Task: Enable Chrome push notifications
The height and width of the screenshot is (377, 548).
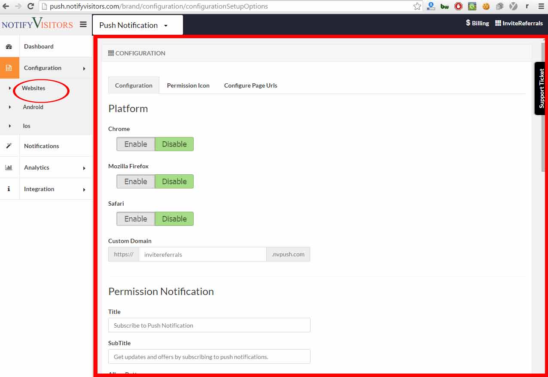Action: [135, 144]
